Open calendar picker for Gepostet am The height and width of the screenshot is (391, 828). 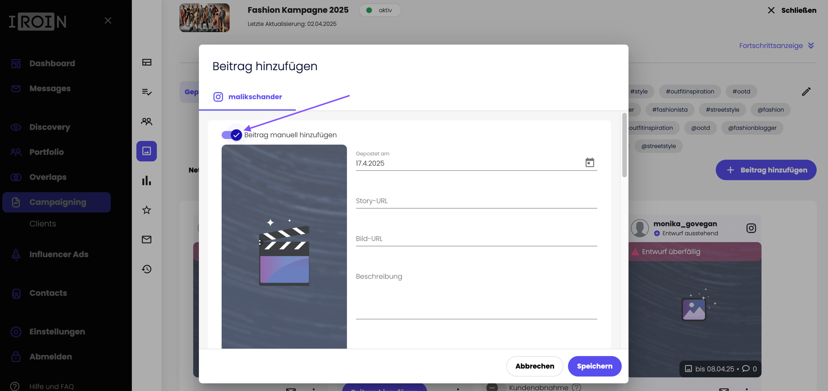pos(589,163)
